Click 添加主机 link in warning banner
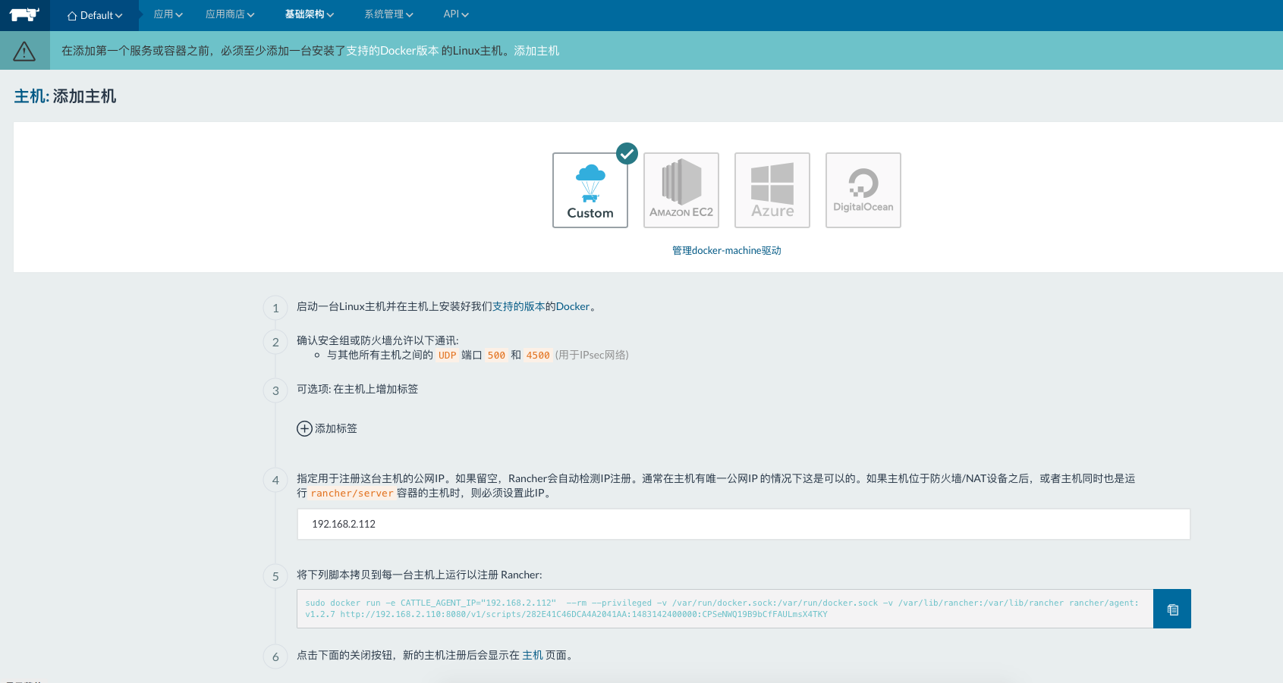The width and height of the screenshot is (1283, 683). pos(536,51)
